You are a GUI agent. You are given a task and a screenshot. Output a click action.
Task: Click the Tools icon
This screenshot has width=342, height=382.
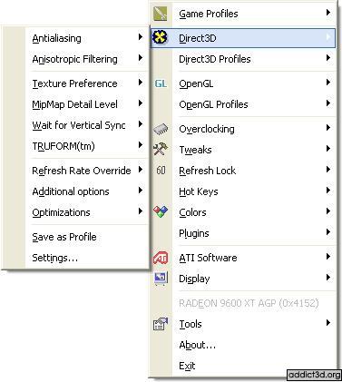pos(161,324)
